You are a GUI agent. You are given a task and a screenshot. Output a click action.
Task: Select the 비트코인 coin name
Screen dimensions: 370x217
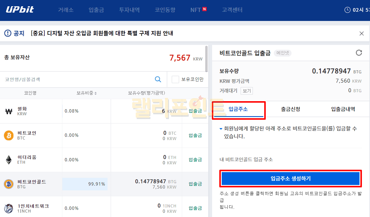[27, 133]
